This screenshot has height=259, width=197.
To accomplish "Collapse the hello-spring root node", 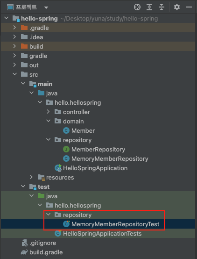I will (x=7, y=18).
